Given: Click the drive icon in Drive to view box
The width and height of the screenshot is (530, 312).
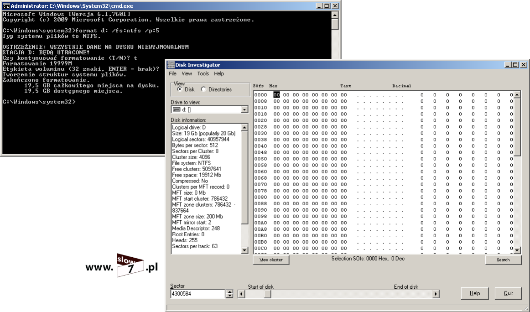Looking at the screenshot, I should [x=177, y=109].
